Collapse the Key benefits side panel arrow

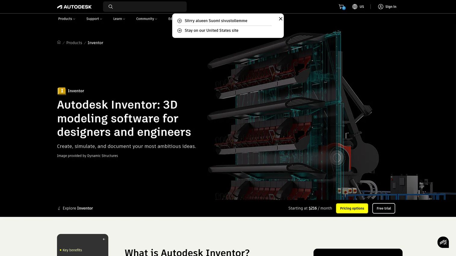pyautogui.click(x=104, y=239)
